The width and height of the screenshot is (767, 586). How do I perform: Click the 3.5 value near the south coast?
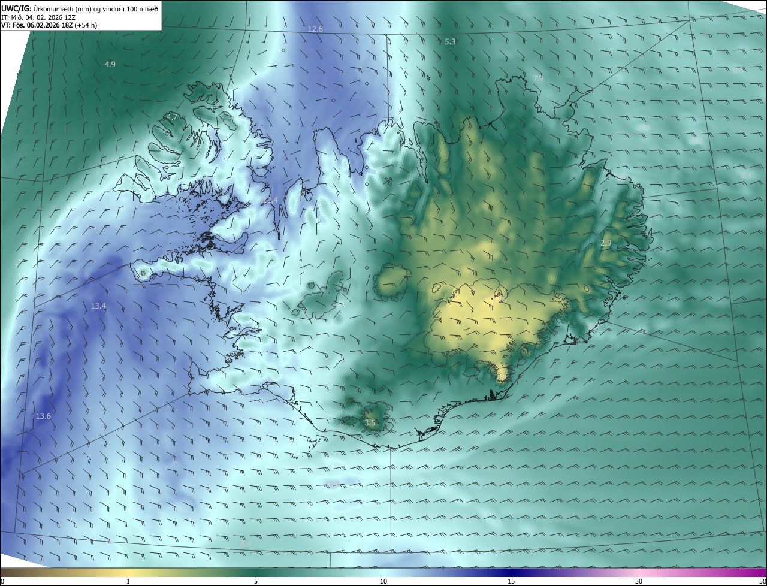tap(370, 423)
